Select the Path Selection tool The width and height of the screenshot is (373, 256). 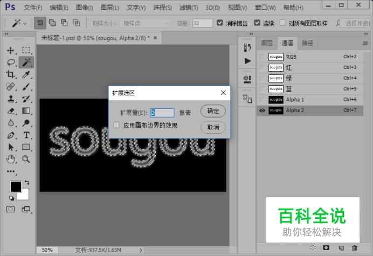point(10,147)
